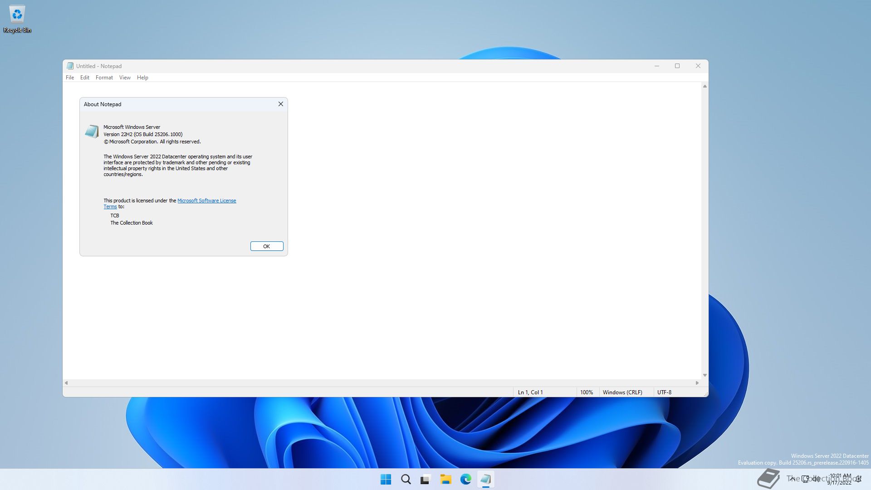The height and width of the screenshot is (490, 871).
Task: Open the Edit menu in Notepad
Action: (85, 78)
